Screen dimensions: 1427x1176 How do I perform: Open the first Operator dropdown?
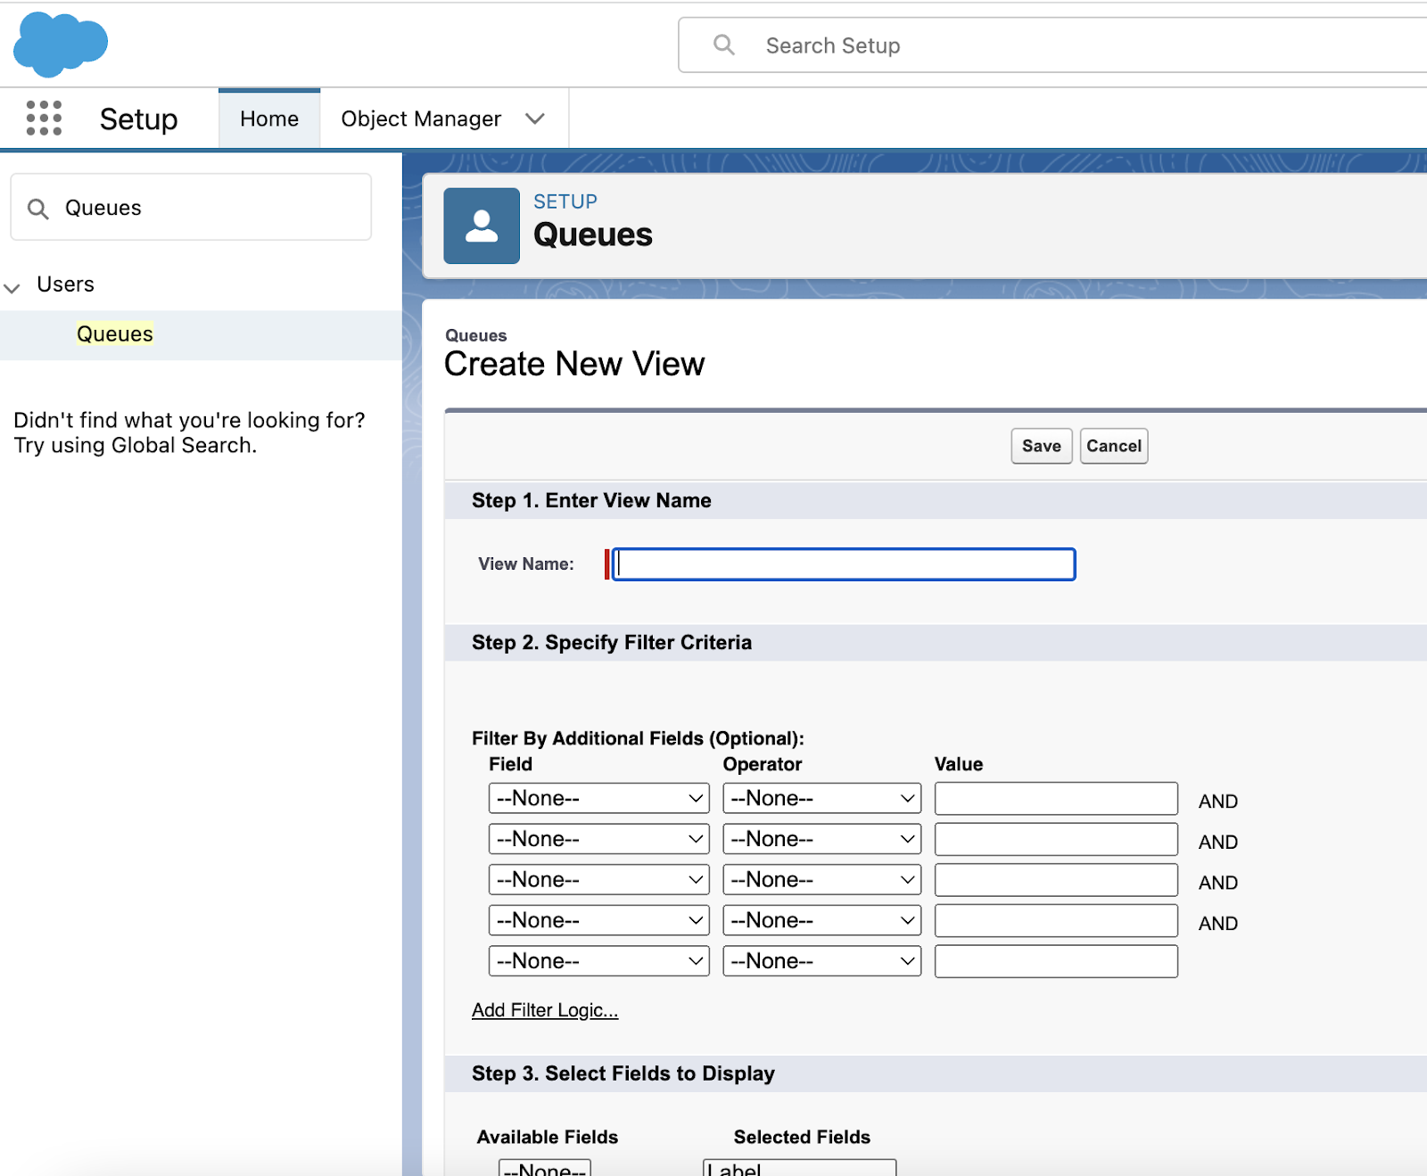coord(821,798)
